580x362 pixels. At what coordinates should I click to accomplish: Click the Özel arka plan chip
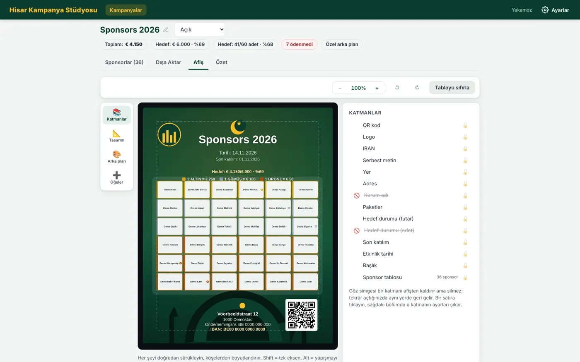pyautogui.click(x=342, y=44)
